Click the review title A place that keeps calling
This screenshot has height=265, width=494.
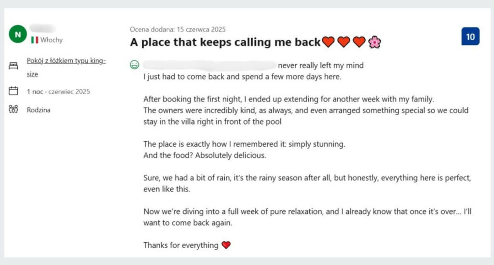point(225,42)
